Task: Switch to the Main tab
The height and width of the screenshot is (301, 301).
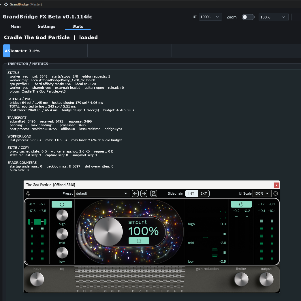Action: (15, 26)
